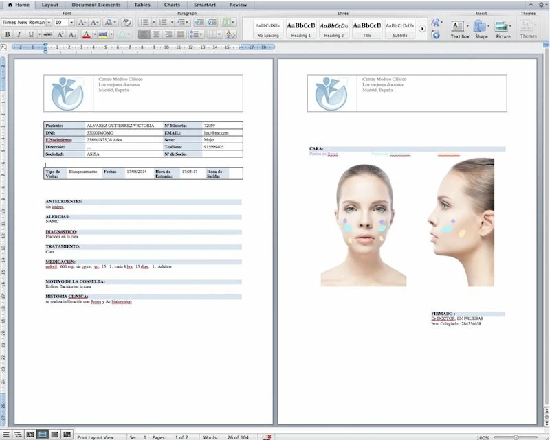The image size is (550, 440).
Task: Apply text highlight color
Action: click(x=103, y=33)
